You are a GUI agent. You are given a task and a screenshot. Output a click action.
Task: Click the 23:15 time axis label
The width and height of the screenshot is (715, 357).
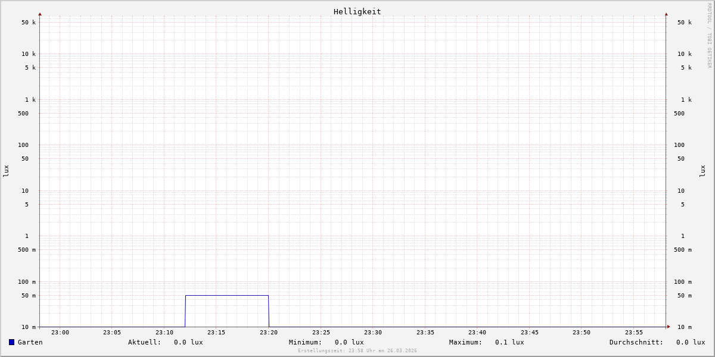point(216,333)
